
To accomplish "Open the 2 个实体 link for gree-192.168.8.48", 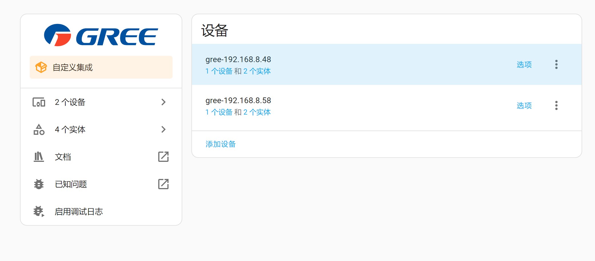I will (x=257, y=71).
